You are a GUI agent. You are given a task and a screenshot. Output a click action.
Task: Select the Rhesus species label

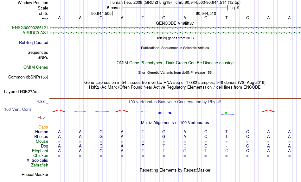point(41,136)
